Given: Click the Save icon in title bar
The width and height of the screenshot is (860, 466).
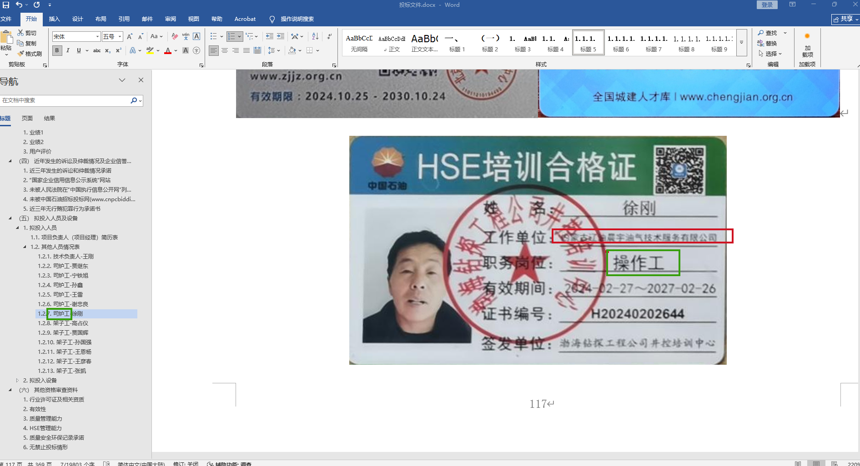Looking at the screenshot, I should (x=6, y=5).
